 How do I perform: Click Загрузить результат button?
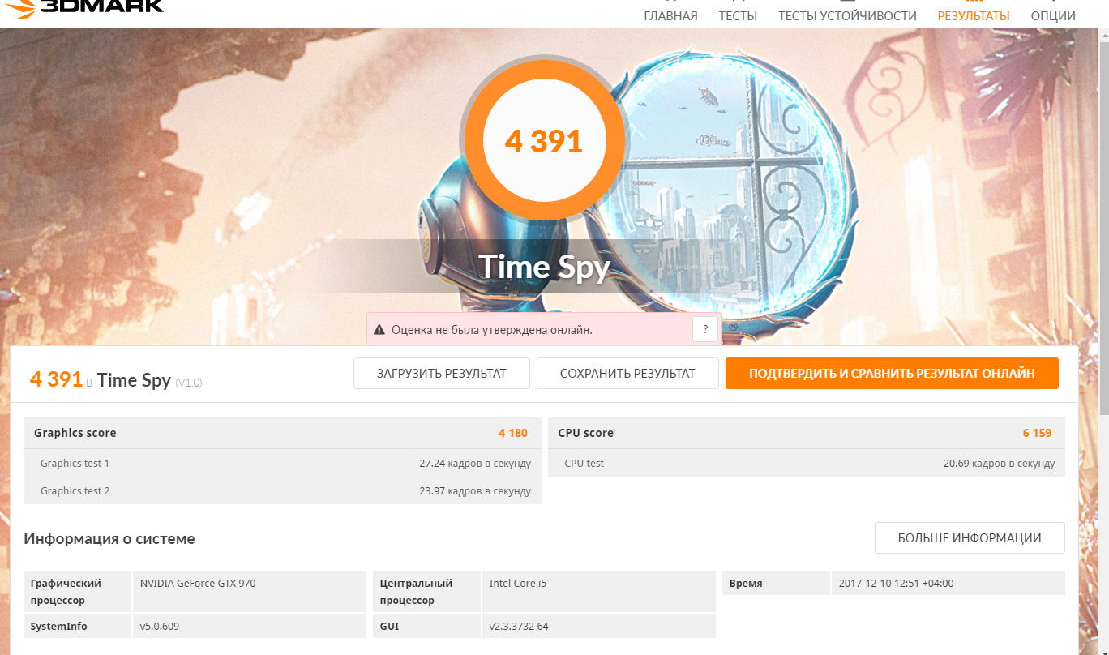pos(442,374)
